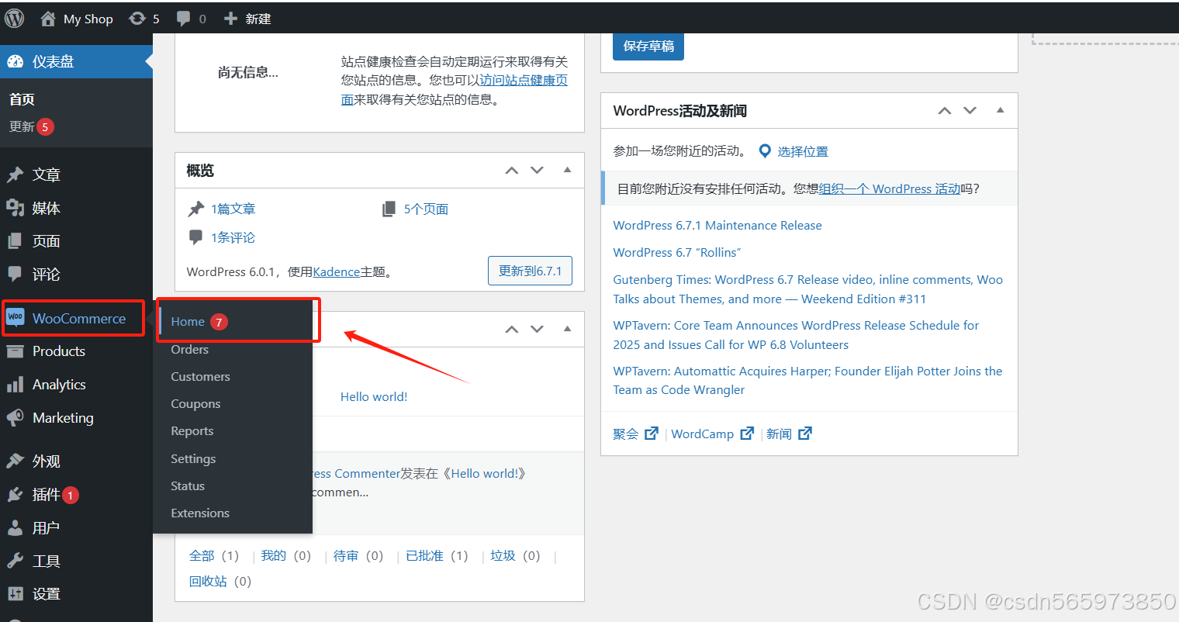The image size is (1179, 622).
Task: Open the Kadence theme link
Action: point(337,271)
